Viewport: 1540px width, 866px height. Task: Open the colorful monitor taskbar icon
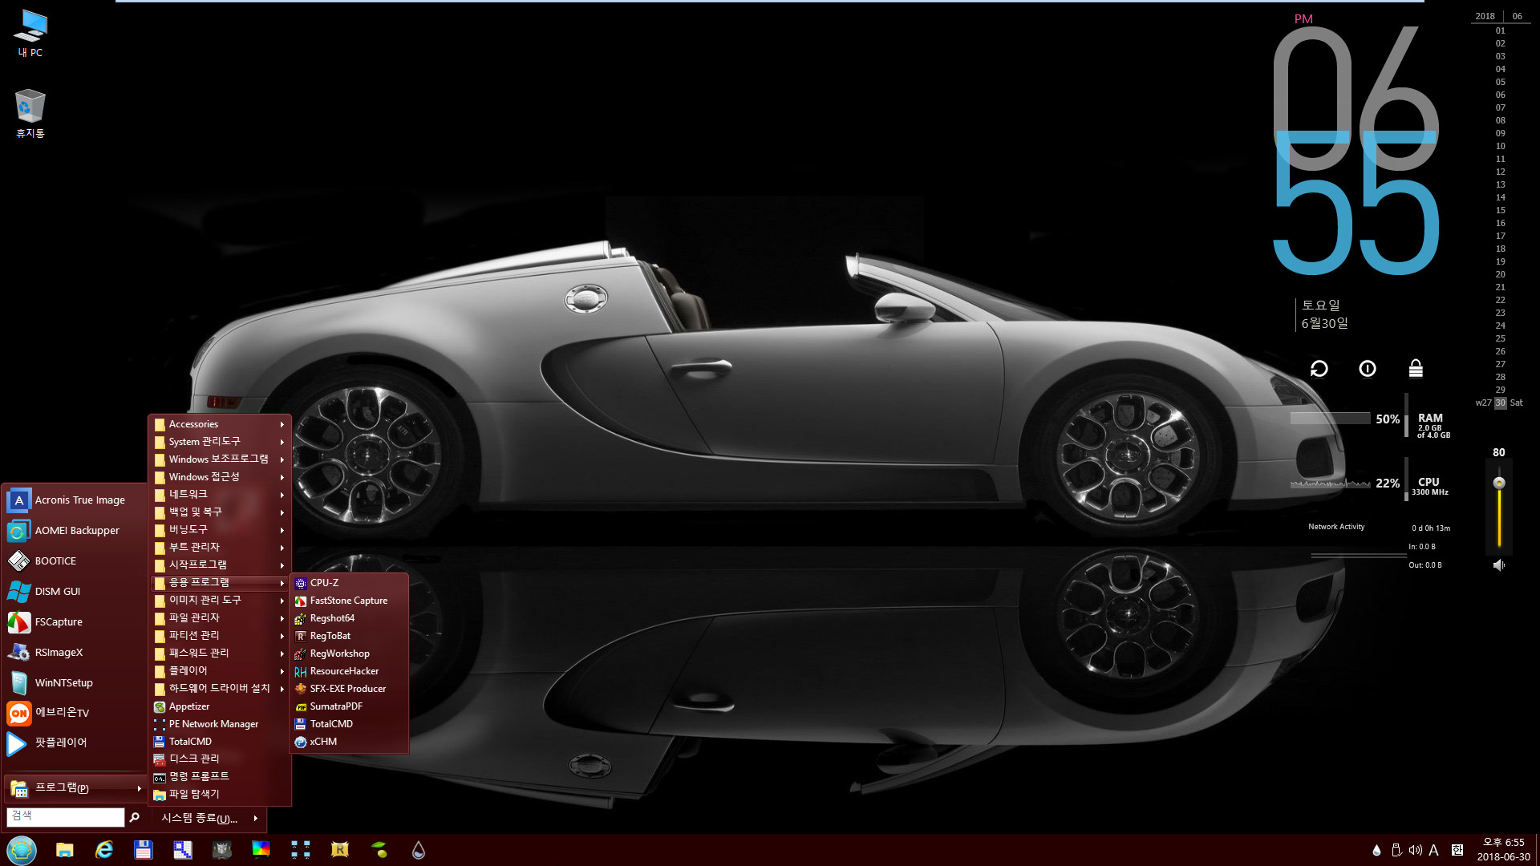point(261,850)
